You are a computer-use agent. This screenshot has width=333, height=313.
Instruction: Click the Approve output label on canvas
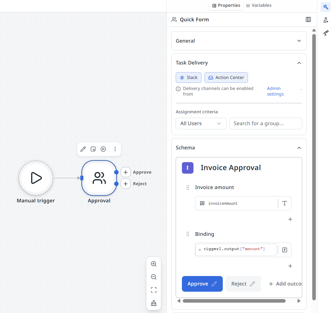142,172
